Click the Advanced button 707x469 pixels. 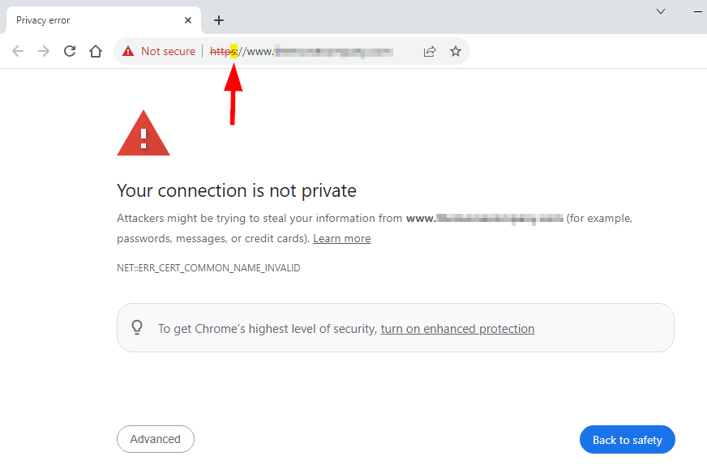tap(156, 439)
